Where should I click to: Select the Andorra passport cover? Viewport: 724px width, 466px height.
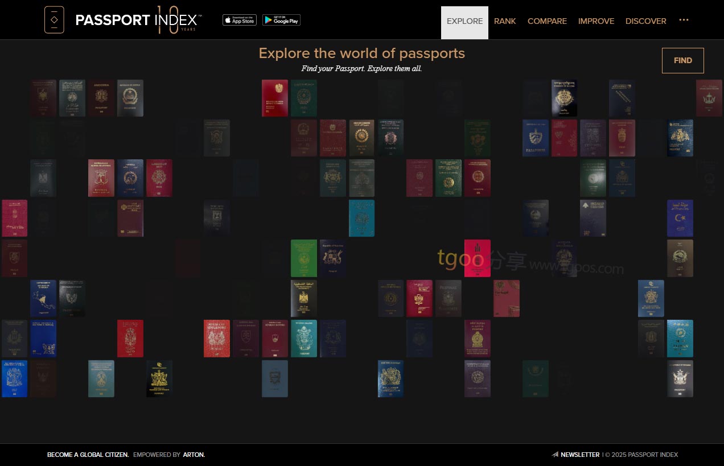click(x=101, y=98)
